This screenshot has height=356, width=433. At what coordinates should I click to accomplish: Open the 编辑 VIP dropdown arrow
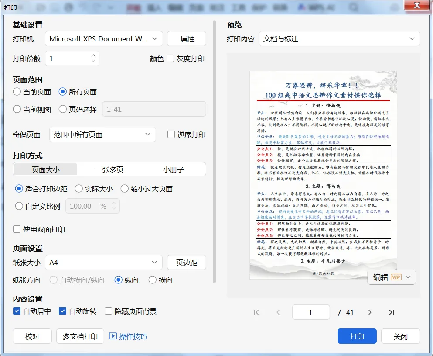408,277
